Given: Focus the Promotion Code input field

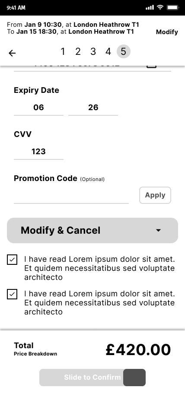Looking at the screenshot, I should [71, 197].
